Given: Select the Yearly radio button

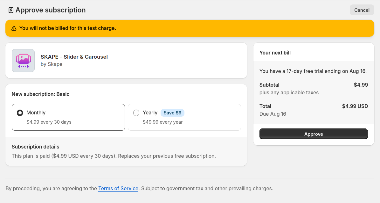Looking at the screenshot, I should tap(136, 113).
